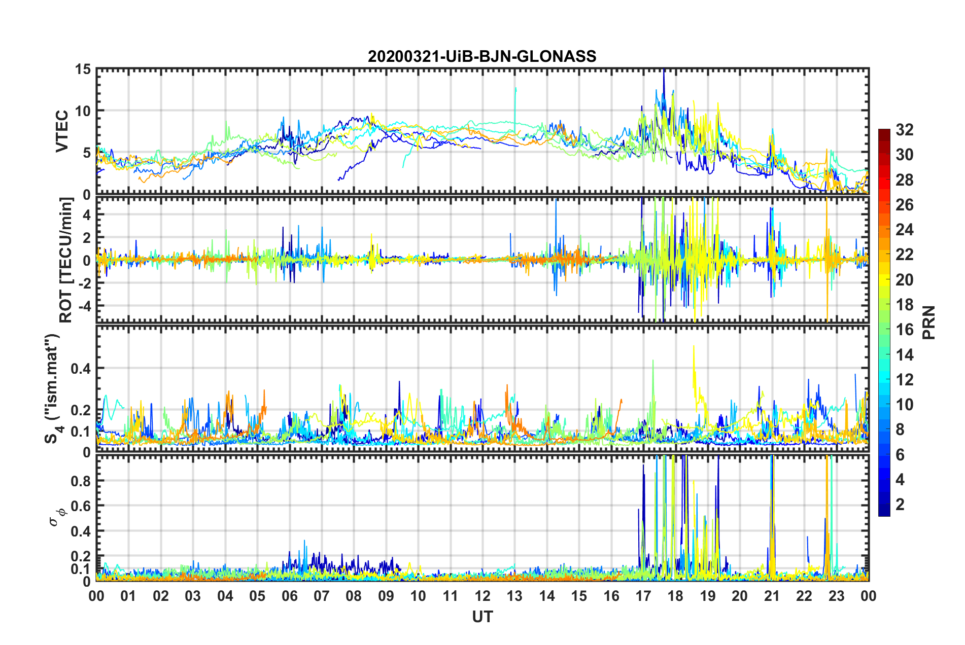Click the PRN colorbar tick label 16
The image size is (965, 645).
[x=904, y=330]
